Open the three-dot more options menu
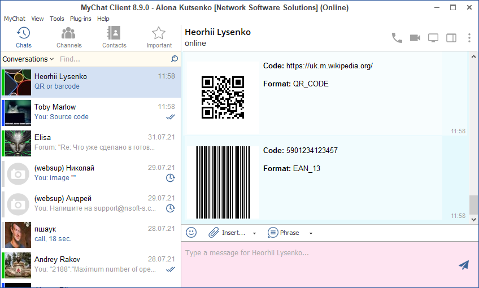 tap(469, 38)
